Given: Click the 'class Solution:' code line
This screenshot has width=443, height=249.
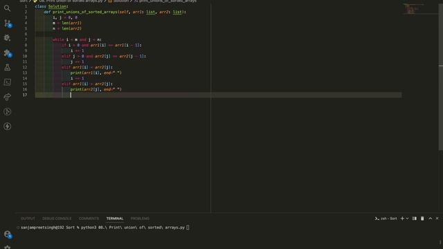Looking at the screenshot, I should click(51, 6).
